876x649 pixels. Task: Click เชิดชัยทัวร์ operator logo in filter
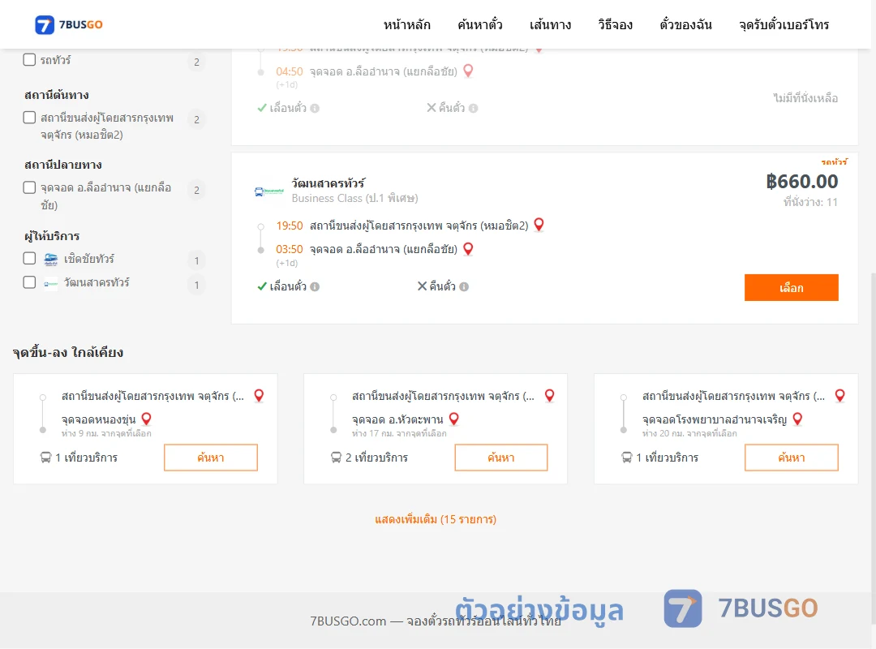tap(51, 260)
